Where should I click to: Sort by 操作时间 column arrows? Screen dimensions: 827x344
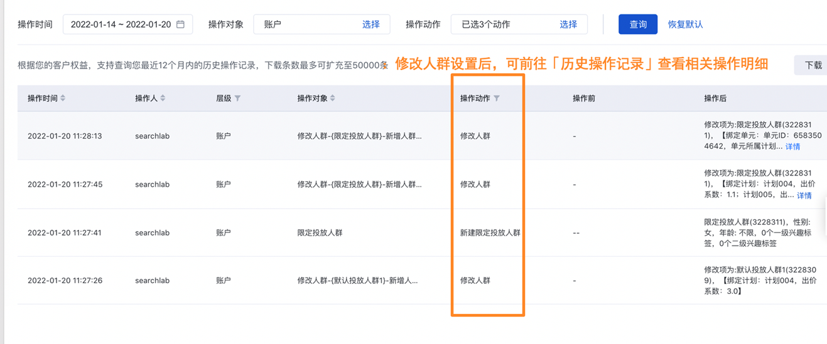tap(63, 98)
